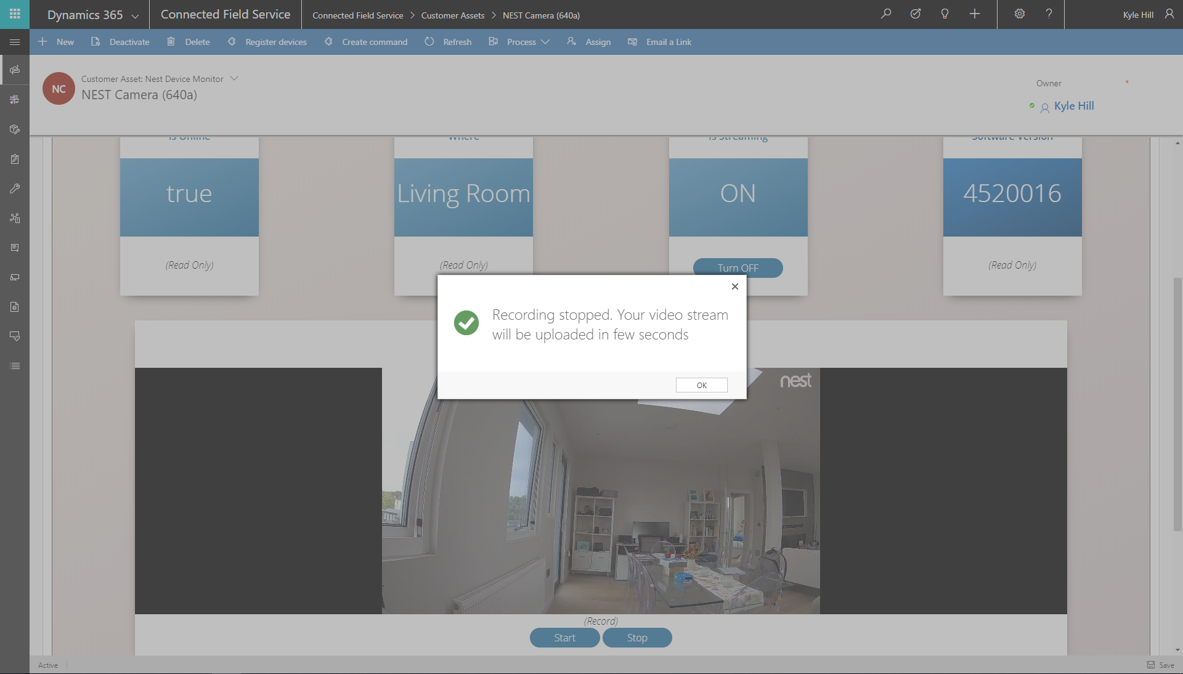This screenshot has width=1183, height=674.
Task: Click the sidebar nodes icon below the wrench
Action: (x=15, y=218)
